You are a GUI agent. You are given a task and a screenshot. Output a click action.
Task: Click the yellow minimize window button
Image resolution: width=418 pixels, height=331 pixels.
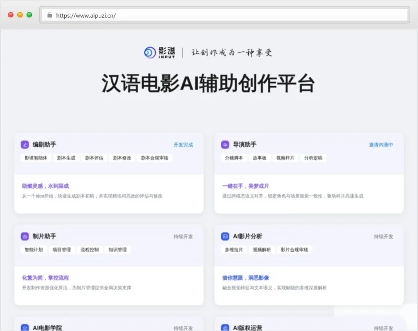click(20, 15)
